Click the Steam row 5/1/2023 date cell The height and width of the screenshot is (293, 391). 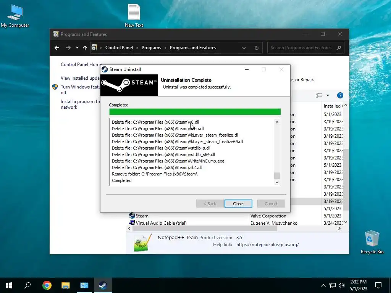pos(333,216)
